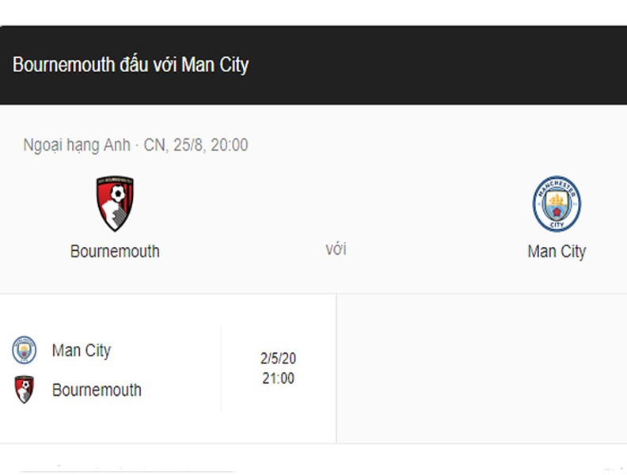Click the large Manchester City crest
This screenshot has height=475, width=627.
pyautogui.click(x=557, y=203)
